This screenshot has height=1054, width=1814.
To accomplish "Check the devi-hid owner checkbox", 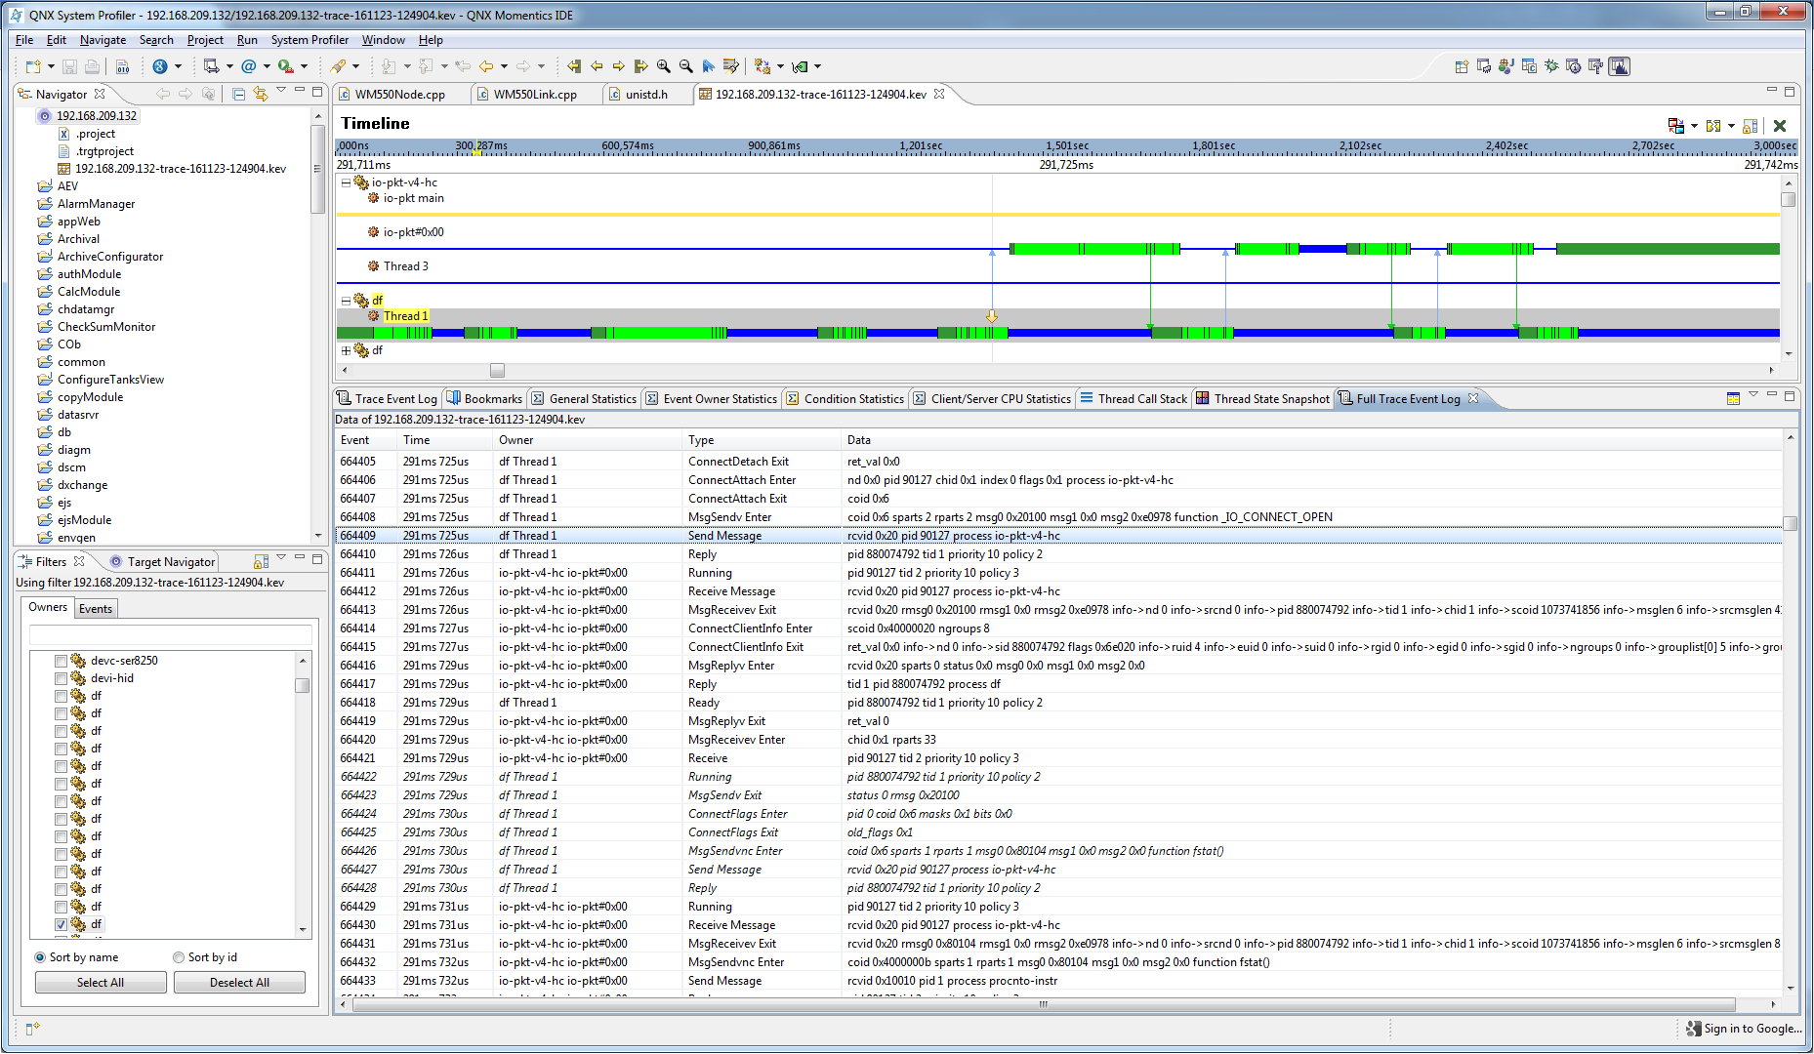I will click(x=61, y=678).
